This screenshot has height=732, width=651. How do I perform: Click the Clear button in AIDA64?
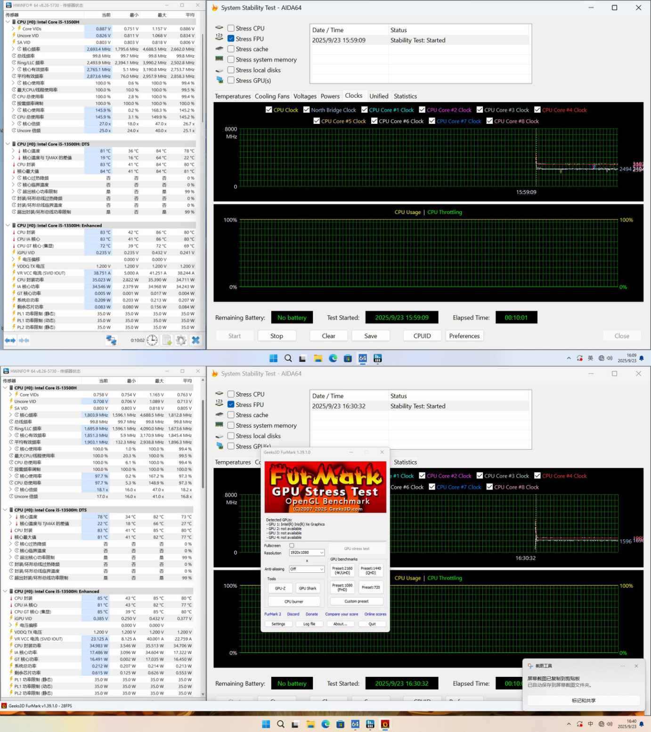coord(328,336)
